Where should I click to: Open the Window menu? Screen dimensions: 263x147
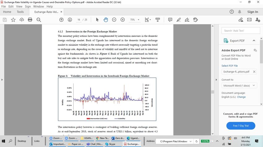38,6
